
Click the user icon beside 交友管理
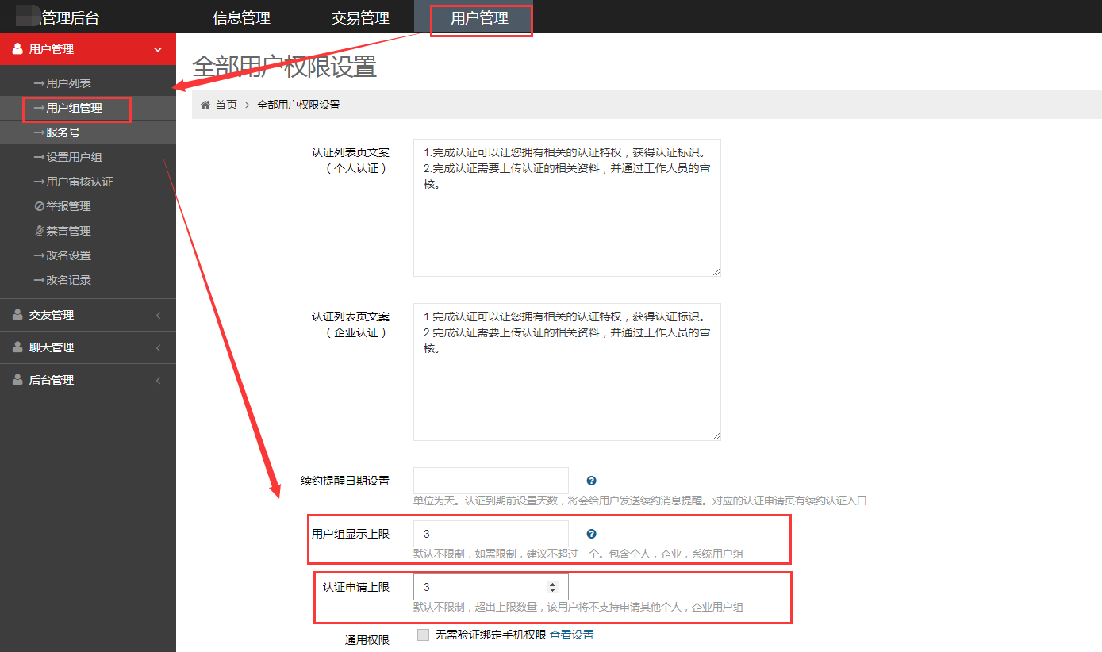click(17, 315)
